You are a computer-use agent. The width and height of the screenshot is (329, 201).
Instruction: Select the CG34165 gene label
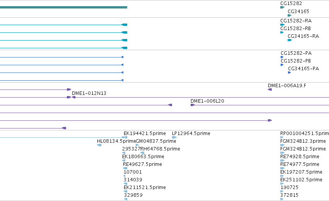point(298,12)
